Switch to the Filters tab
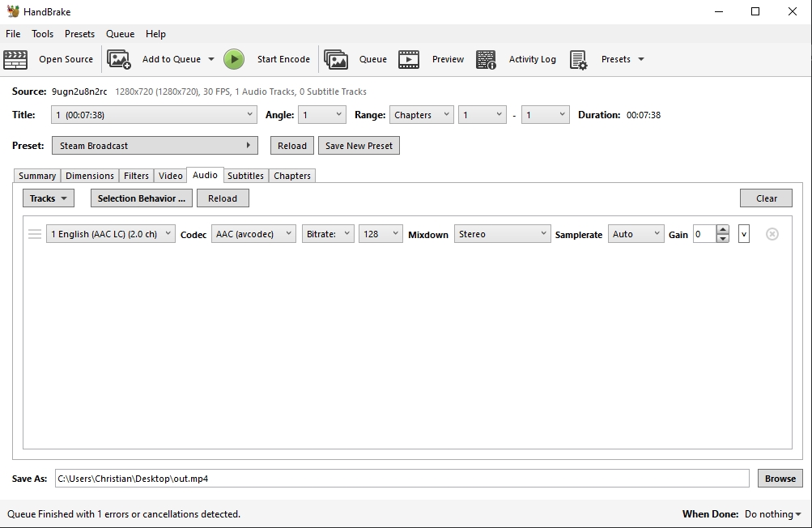Screen dimensions: 812x528 [x=136, y=176]
